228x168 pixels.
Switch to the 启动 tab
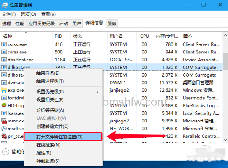[x=63, y=24]
